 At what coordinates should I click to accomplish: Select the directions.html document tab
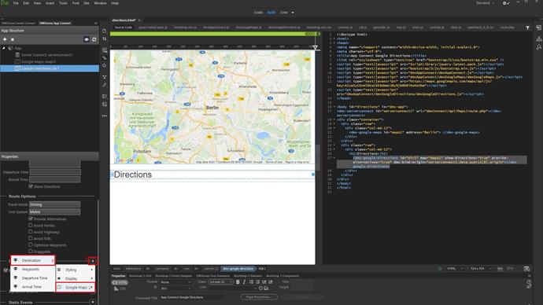[x=124, y=20]
